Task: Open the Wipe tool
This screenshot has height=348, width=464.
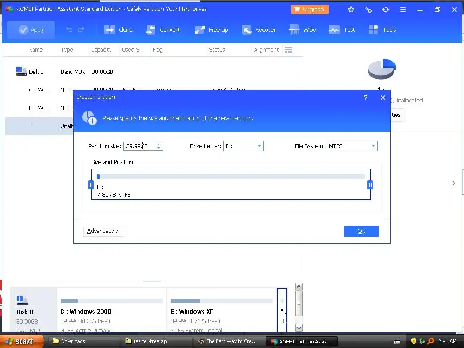Action: point(302,29)
